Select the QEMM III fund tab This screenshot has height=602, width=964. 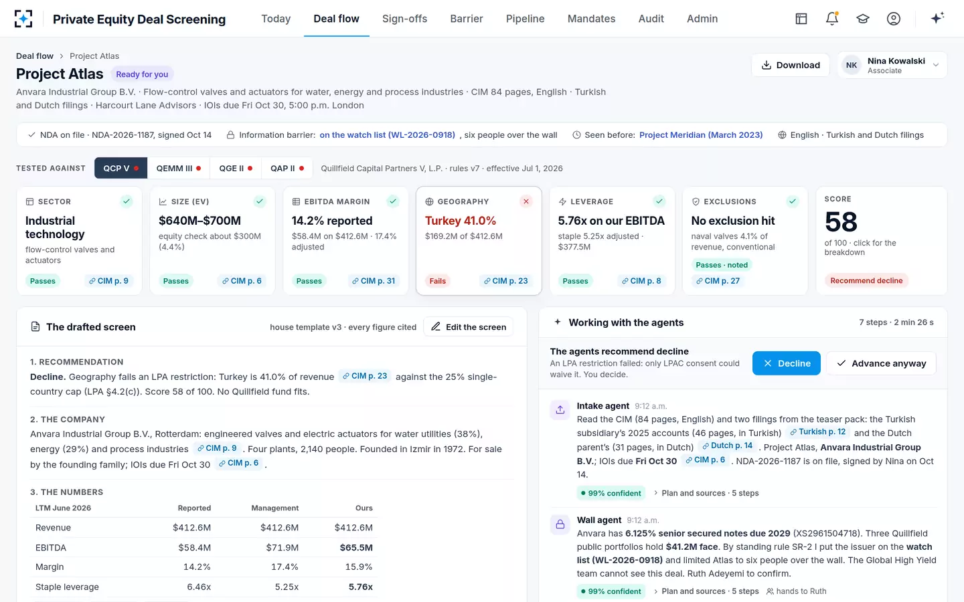(x=179, y=169)
